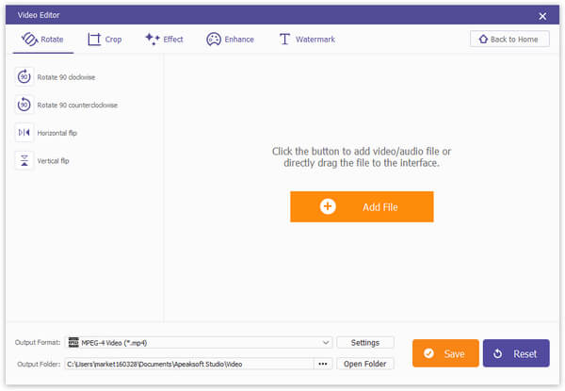Browse output folder with the three-dots button
This screenshot has height=391, width=565.
[323, 364]
